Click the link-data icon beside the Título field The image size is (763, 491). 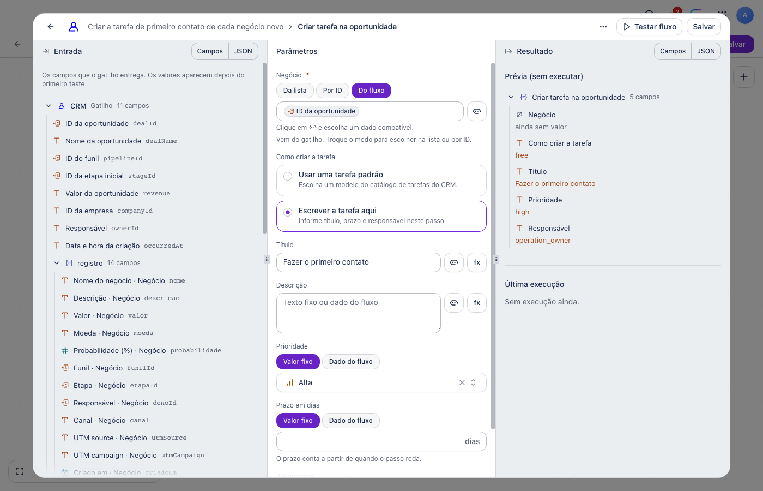pos(454,262)
